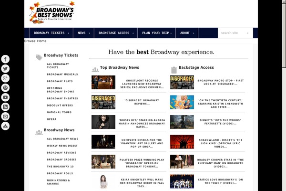Select Broadway Plays in sidebar
This screenshot has height=191, width=286.
pyautogui.click(x=60, y=81)
